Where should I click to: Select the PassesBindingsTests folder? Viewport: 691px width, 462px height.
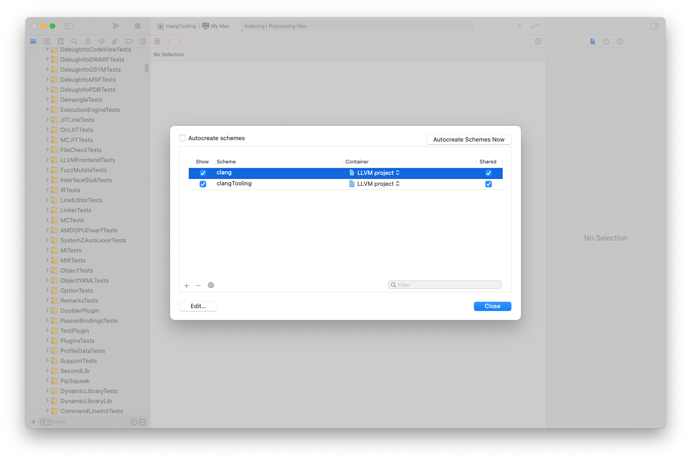coord(89,321)
